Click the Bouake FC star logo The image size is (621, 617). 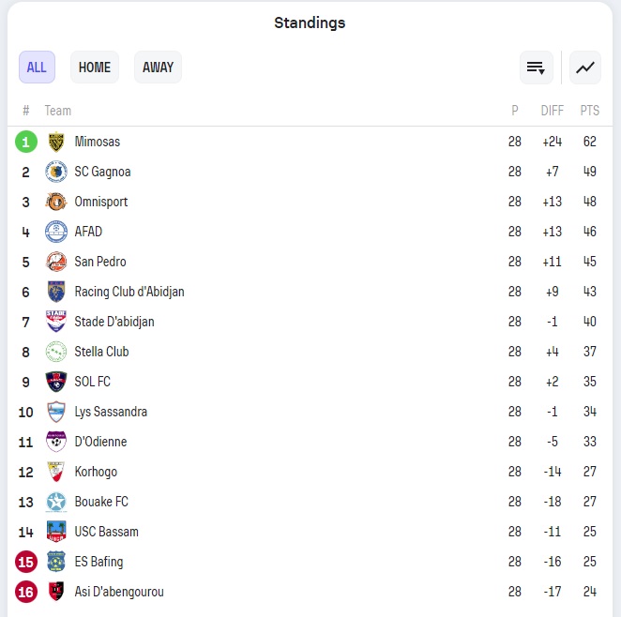[56, 502]
